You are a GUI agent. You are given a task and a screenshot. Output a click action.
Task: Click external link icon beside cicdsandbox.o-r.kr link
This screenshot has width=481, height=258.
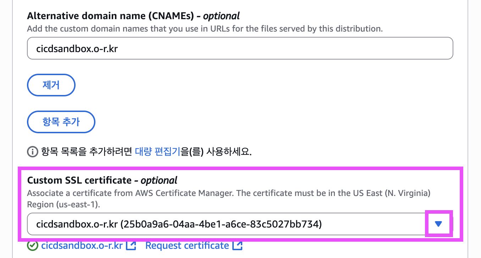point(132,246)
